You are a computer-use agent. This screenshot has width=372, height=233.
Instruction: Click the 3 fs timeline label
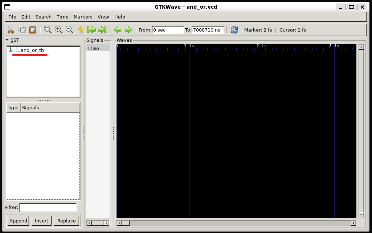[x=334, y=46]
